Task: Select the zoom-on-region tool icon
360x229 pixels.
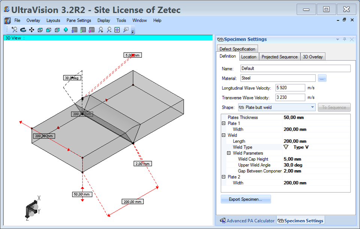Action: point(126,30)
